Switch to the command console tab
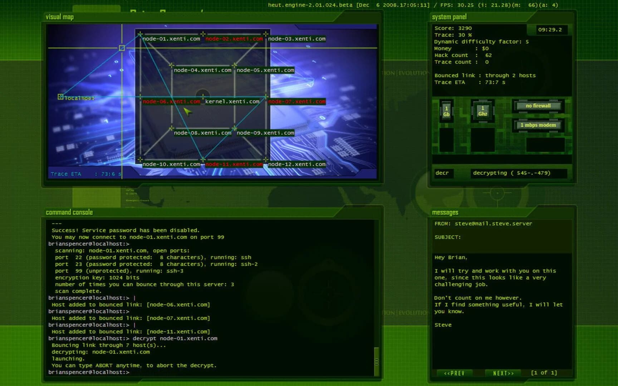Image resolution: width=618 pixels, height=386 pixels. (69, 212)
